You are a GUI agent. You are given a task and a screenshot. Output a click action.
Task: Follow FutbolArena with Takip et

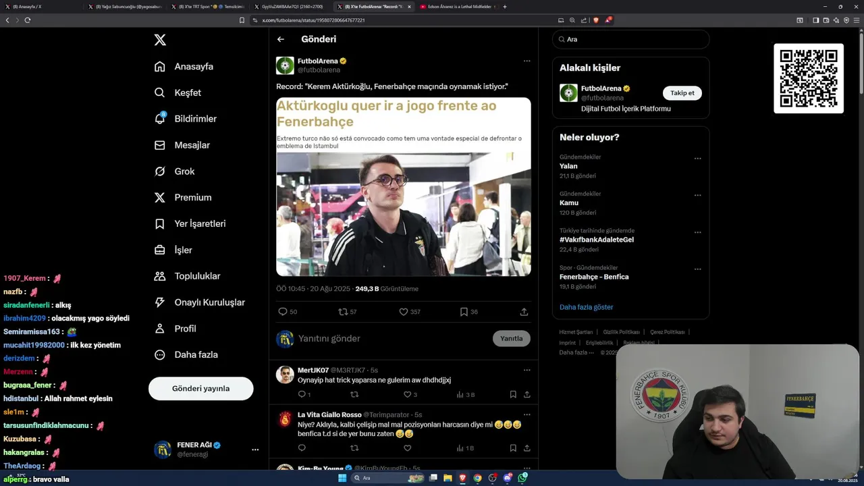pos(682,93)
